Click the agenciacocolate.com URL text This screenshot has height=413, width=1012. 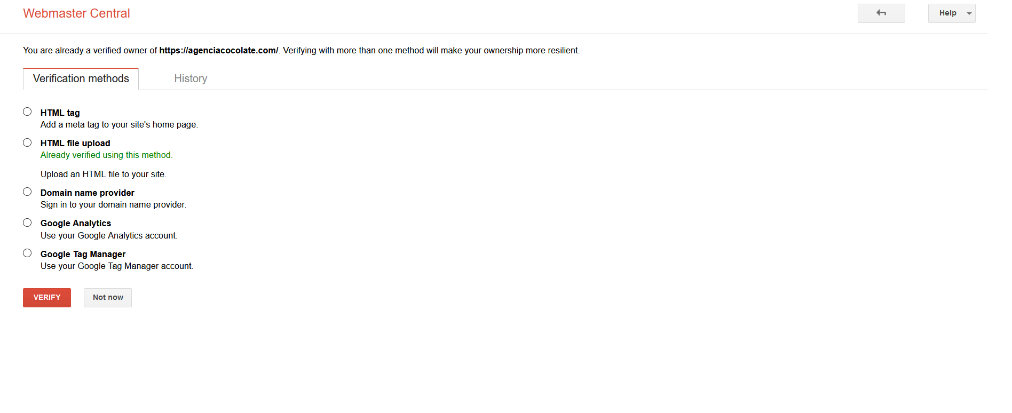pos(219,50)
